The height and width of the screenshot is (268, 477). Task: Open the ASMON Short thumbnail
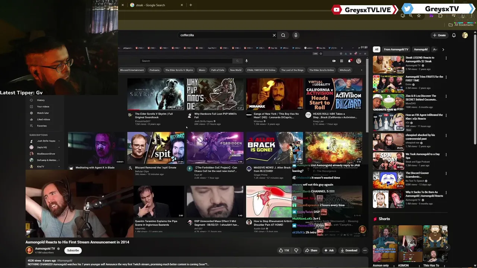click(410, 244)
